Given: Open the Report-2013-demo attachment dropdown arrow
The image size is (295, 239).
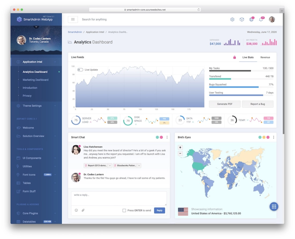Looking at the screenshot, I should [x=110, y=166].
